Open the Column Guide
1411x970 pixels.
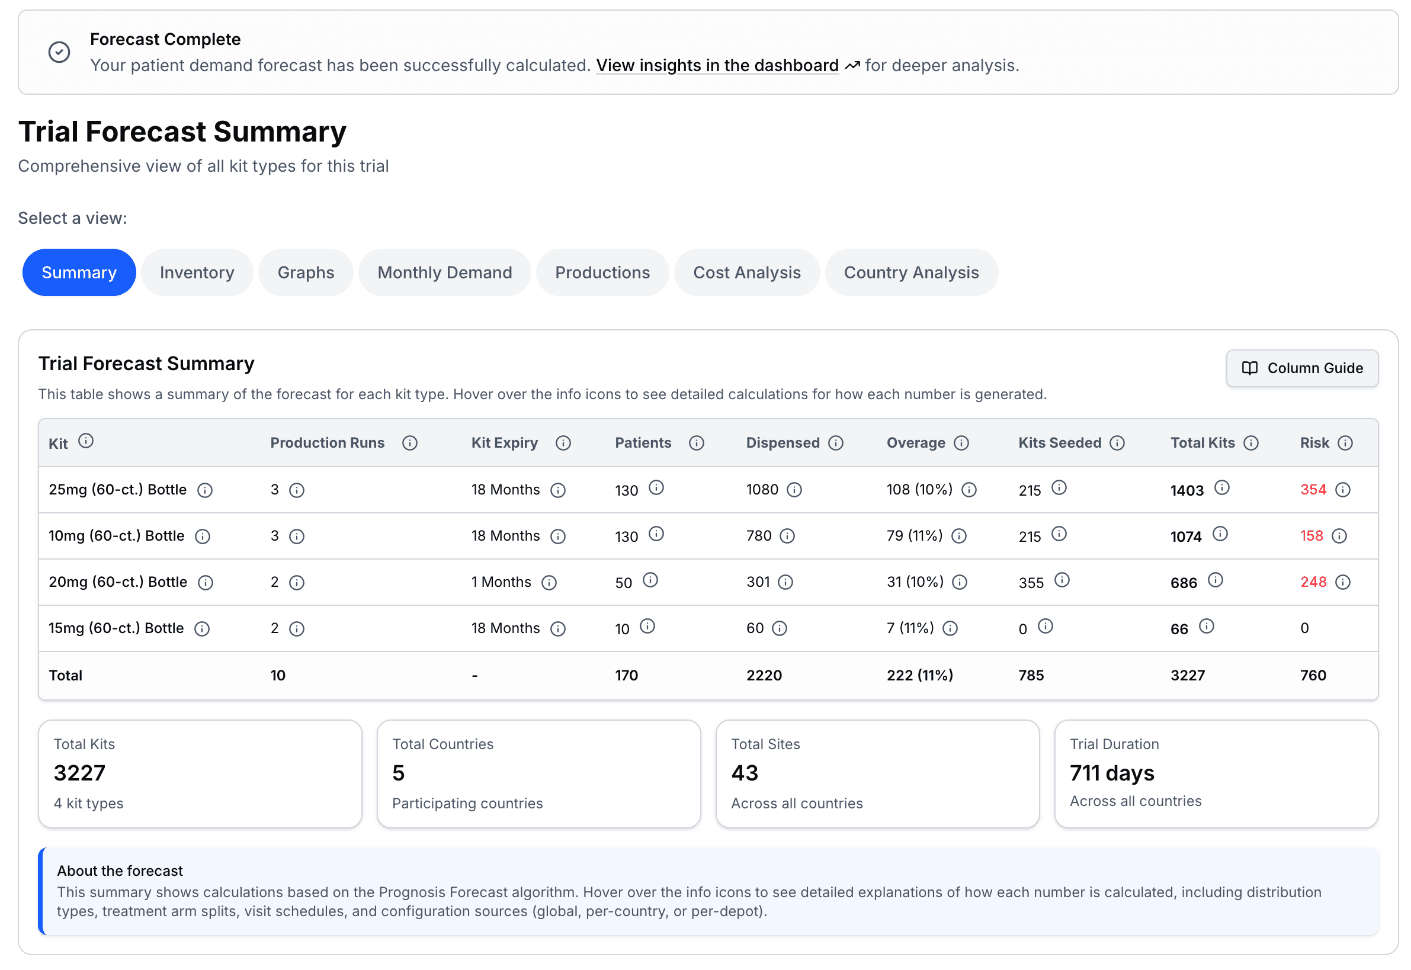[1301, 368]
